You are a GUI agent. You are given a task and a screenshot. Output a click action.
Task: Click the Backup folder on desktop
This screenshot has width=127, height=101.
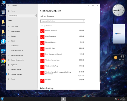pyautogui.click(x=3, y=23)
